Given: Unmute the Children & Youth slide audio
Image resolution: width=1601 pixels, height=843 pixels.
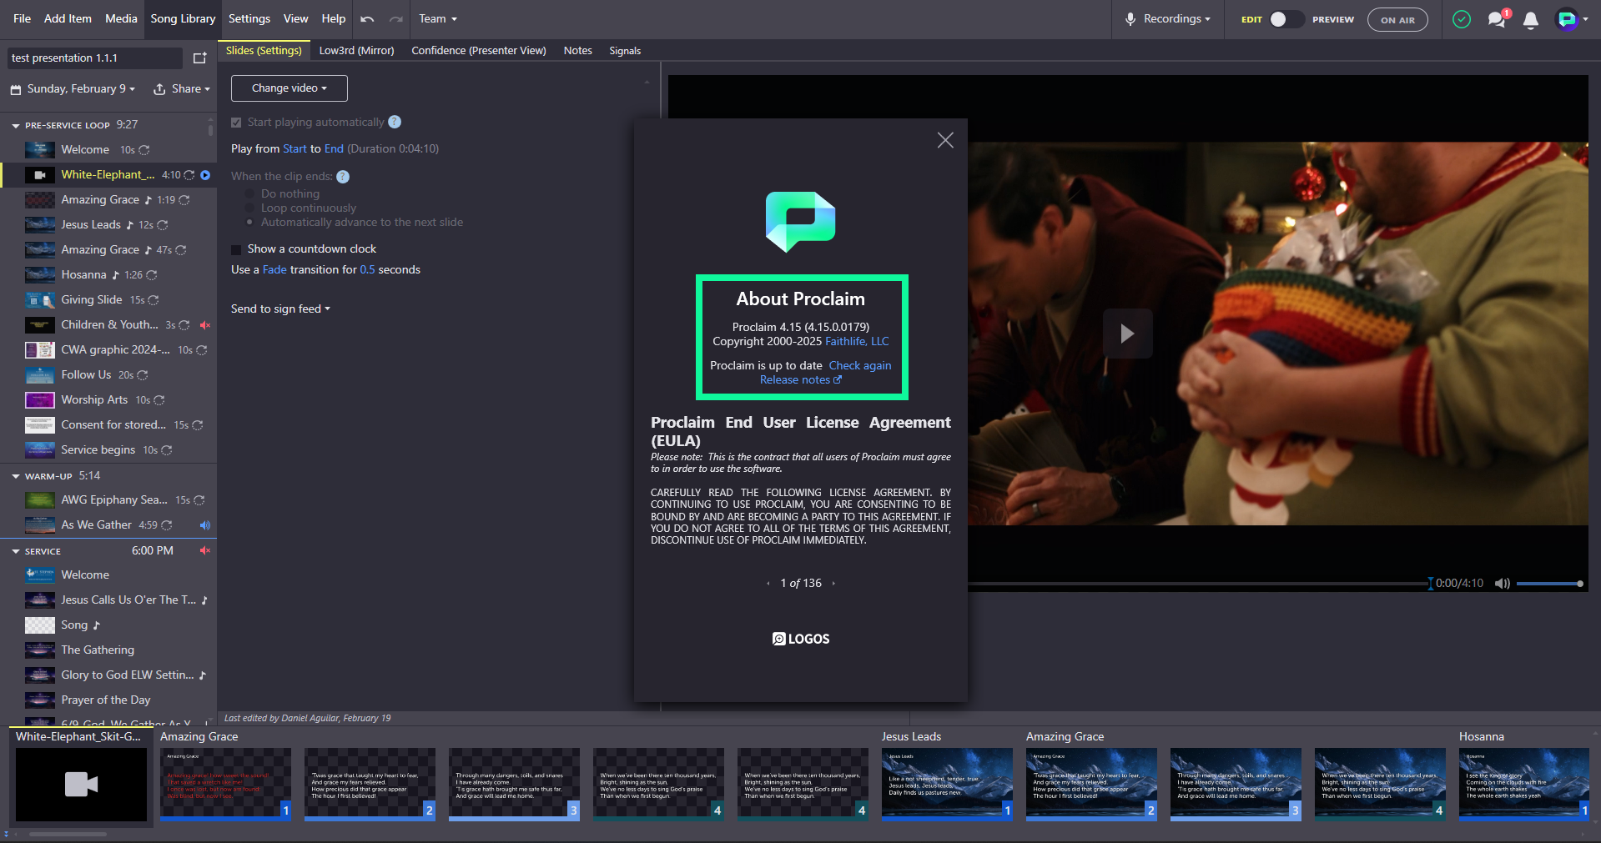Looking at the screenshot, I should click(x=204, y=325).
